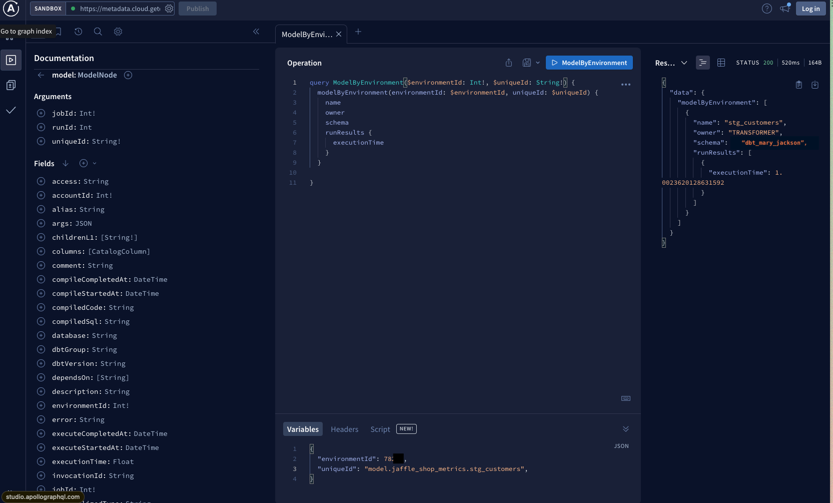This screenshot has width=833, height=503.
Task: Collapse the Variables panel using the double-chevron control
Action: [626, 429]
